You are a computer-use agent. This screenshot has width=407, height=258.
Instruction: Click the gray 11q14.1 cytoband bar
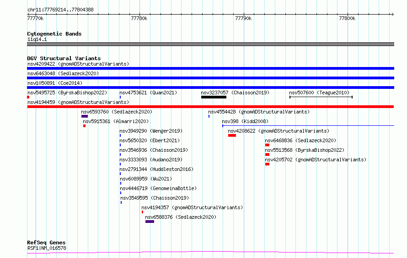210,44
